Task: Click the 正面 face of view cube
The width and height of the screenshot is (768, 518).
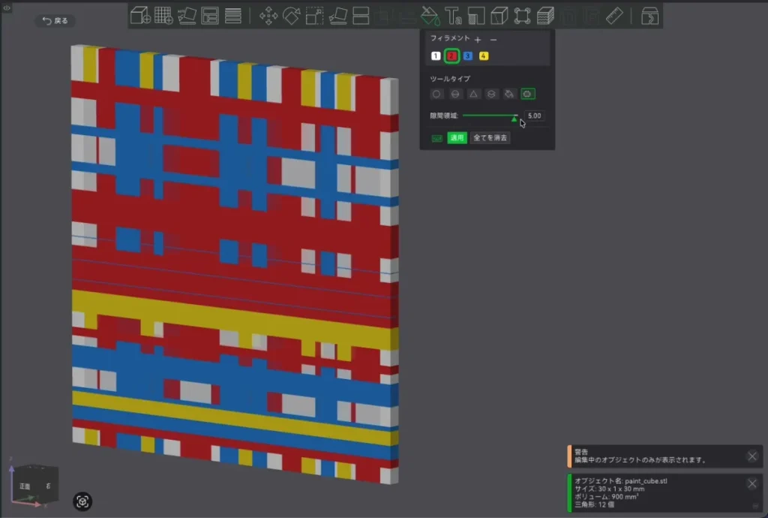Action: click(25, 486)
